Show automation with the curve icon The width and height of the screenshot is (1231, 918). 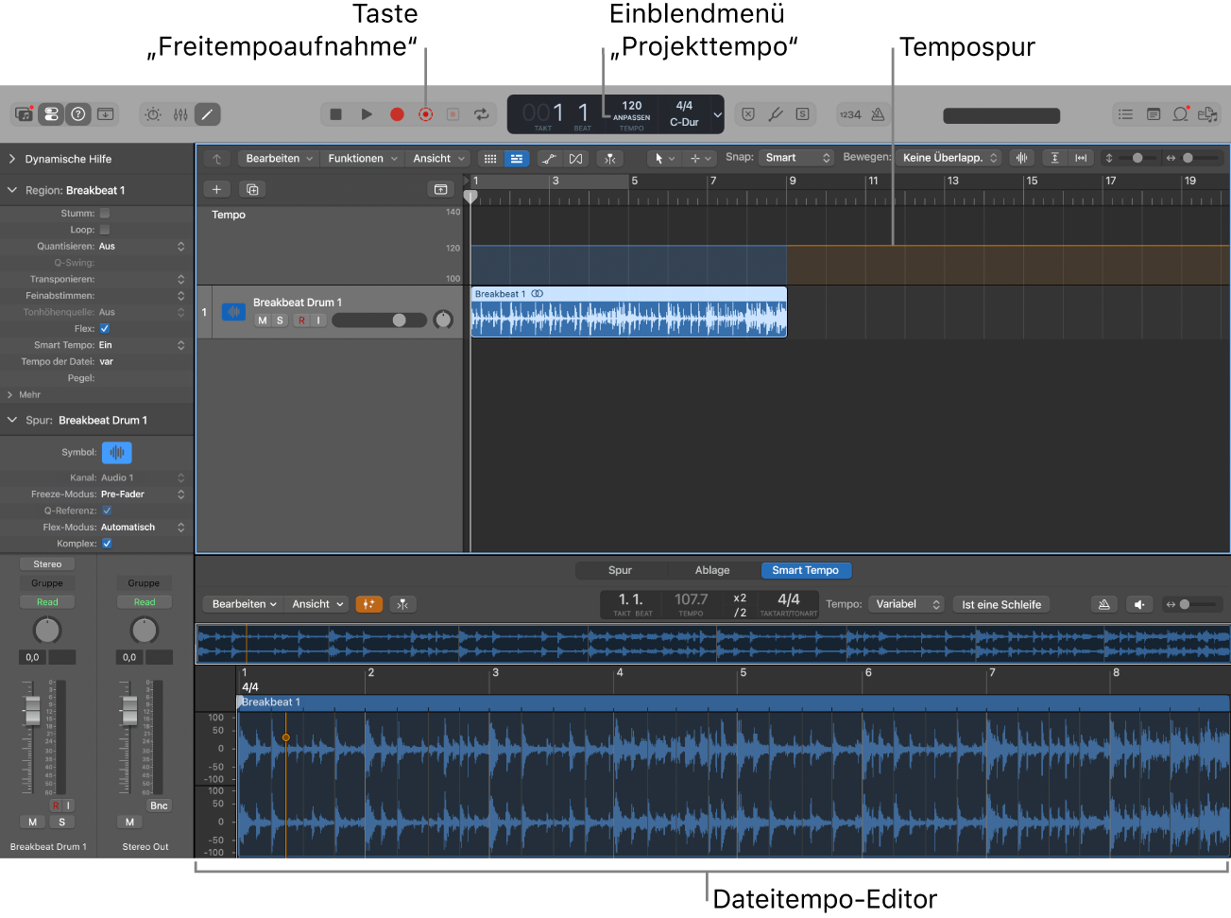pos(550,159)
